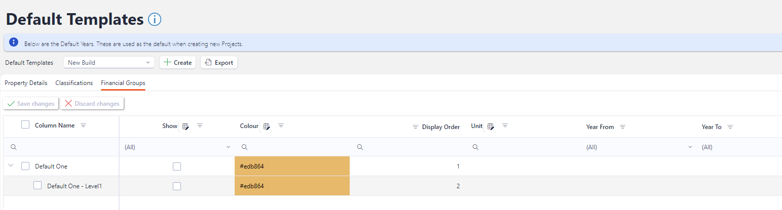Switch to the Property Details tab
This screenshot has width=782, height=210.
pyautogui.click(x=26, y=83)
